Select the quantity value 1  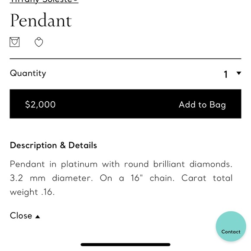226,74
